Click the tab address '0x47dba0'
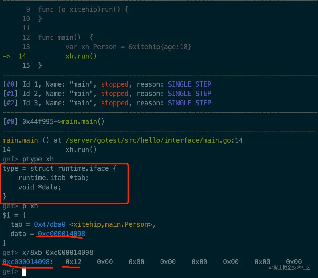 coord(50,224)
